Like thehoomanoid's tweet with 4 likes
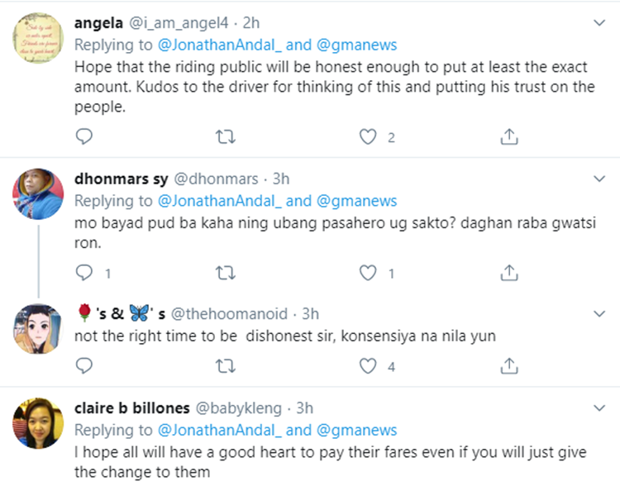Image resolution: width=620 pixels, height=491 pixels. [368, 365]
